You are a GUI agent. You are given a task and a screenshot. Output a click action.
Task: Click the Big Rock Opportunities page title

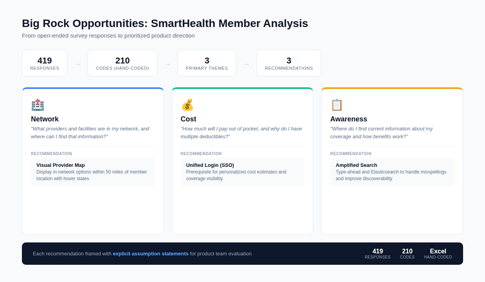pyautogui.click(x=165, y=23)
